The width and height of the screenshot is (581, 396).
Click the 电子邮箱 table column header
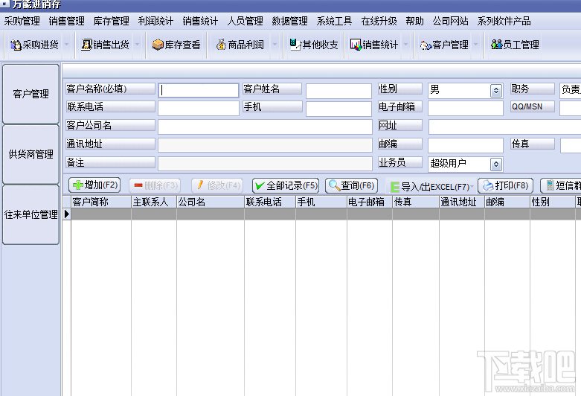[x=370, y=202]
